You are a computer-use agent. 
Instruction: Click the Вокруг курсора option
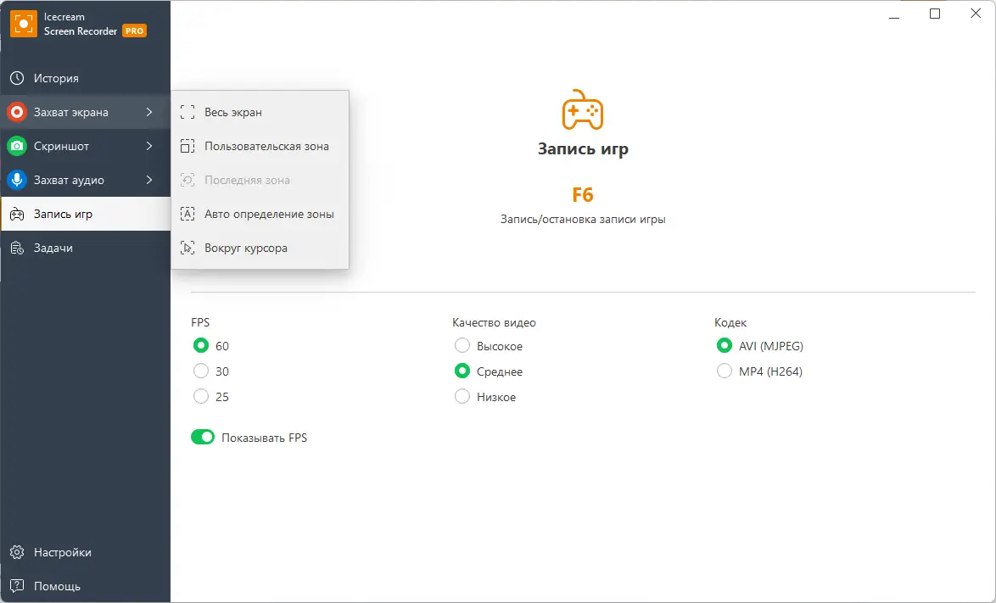[x=246, y=248]
